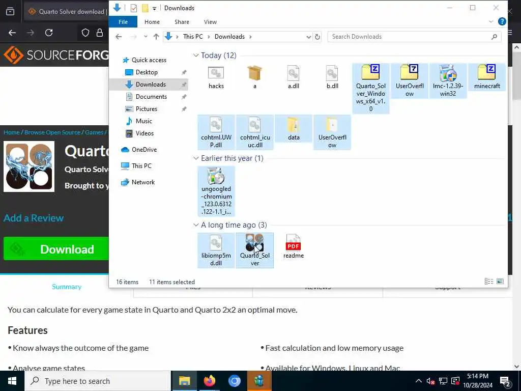
Task: Open the Windows Start menu
Action: [12, 381]
